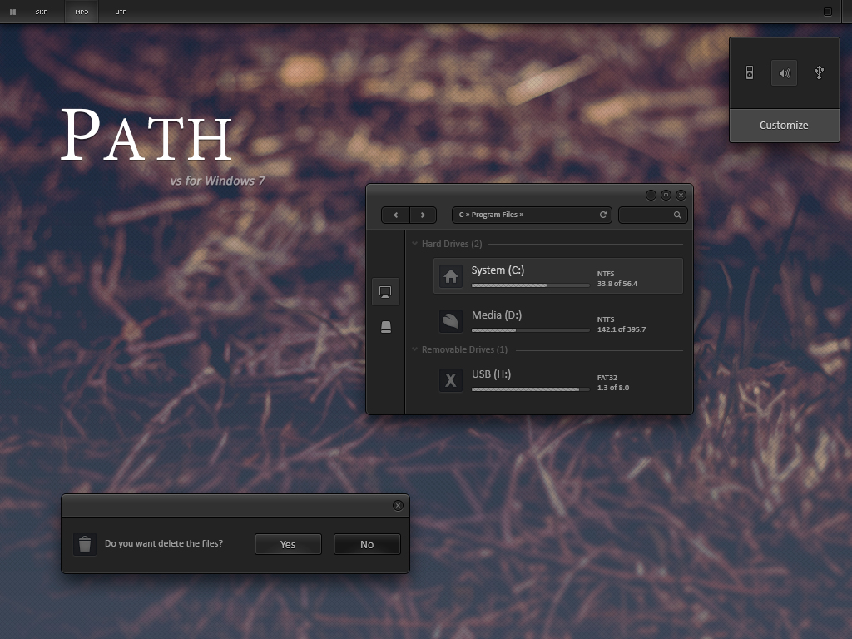Viewport: 852px width, 639px height.
Task: Open Customize in the tray popup
Action: pyautogui.click(x=784, y=126)
